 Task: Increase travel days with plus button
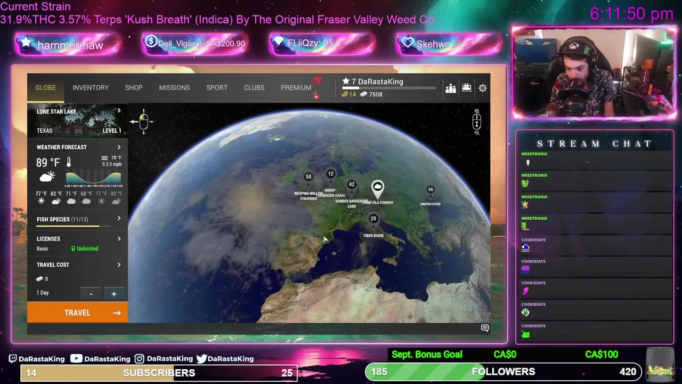[x=113, y=293]
